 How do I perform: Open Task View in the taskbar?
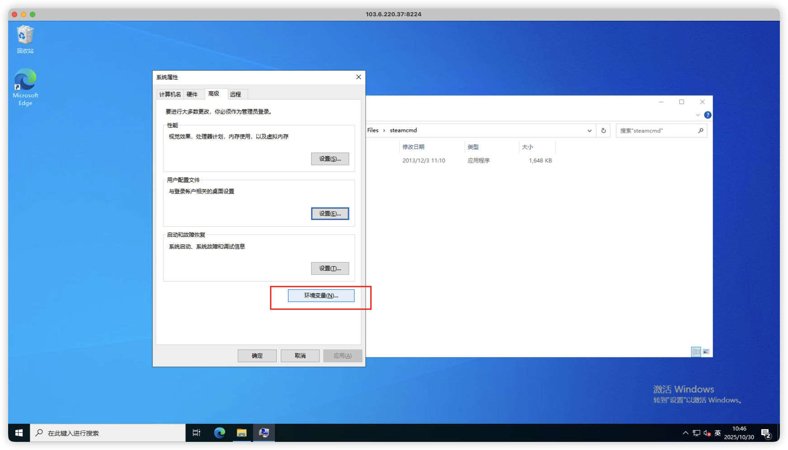[x=197, y=433]
